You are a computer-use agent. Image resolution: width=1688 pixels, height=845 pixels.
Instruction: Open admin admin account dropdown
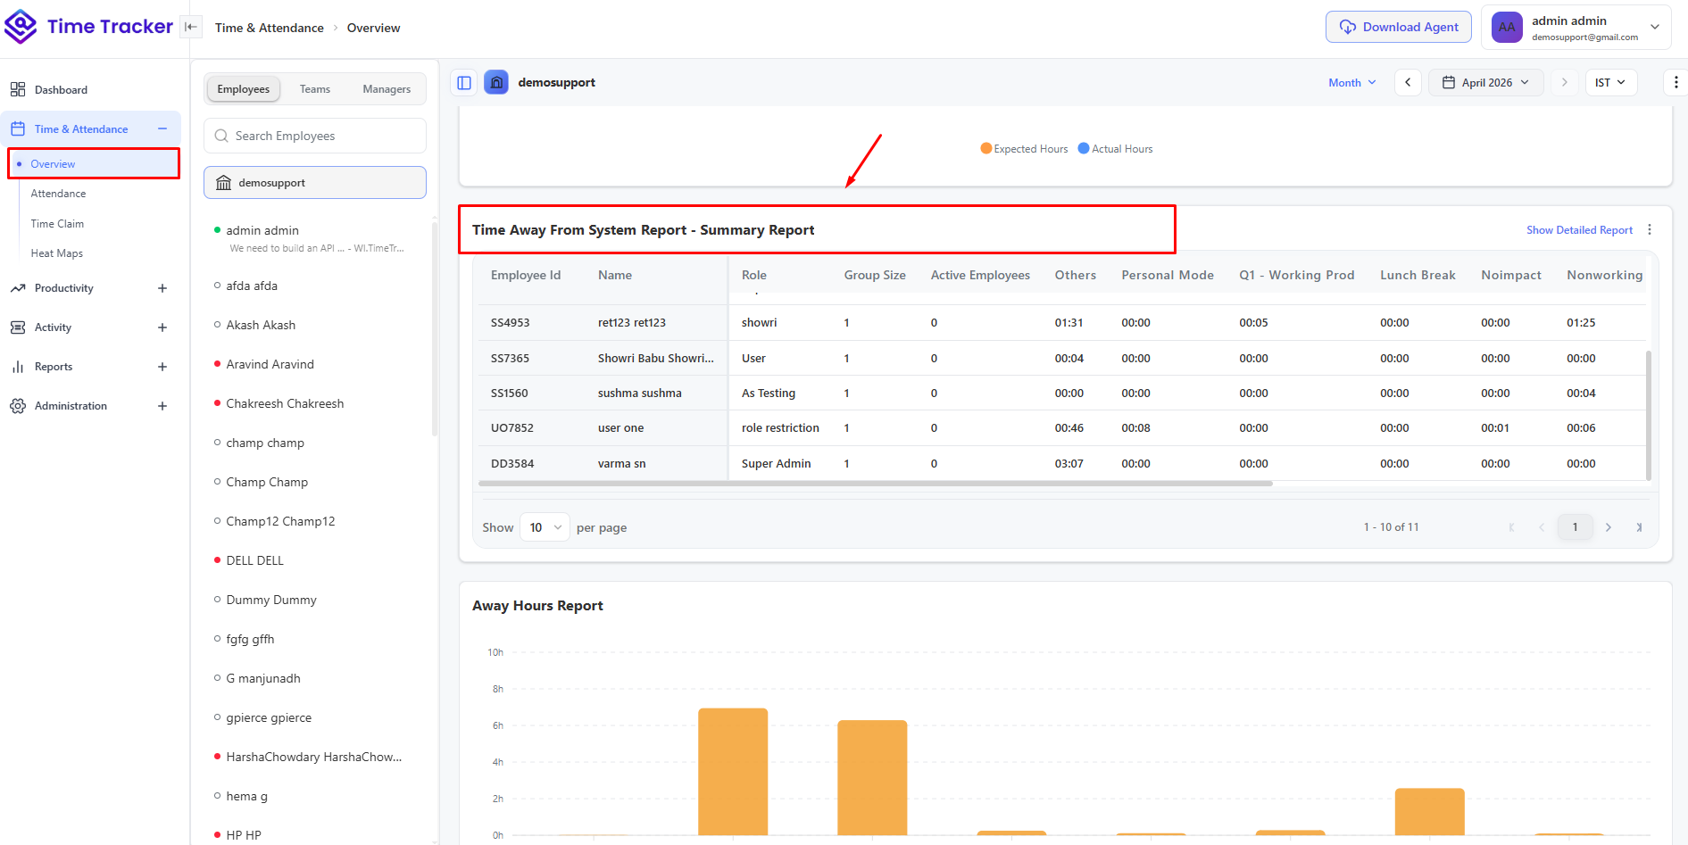point(1576,28)
